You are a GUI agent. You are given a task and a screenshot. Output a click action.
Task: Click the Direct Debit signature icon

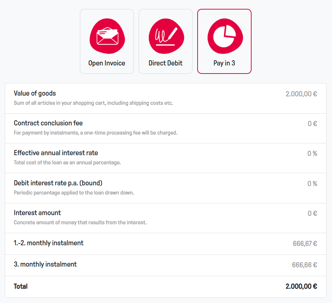pos(166,36)
